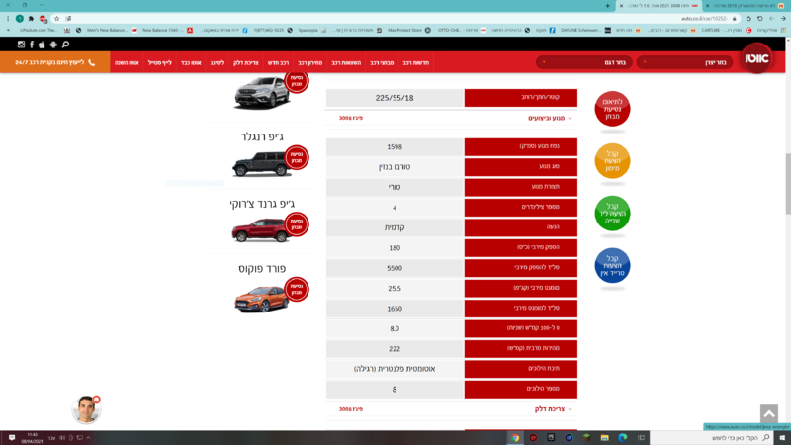Image resolution: width=791 pixels, height=445 pixels.
Task: Open site search magnifier icon in header
Action: [x=65, y=44]
